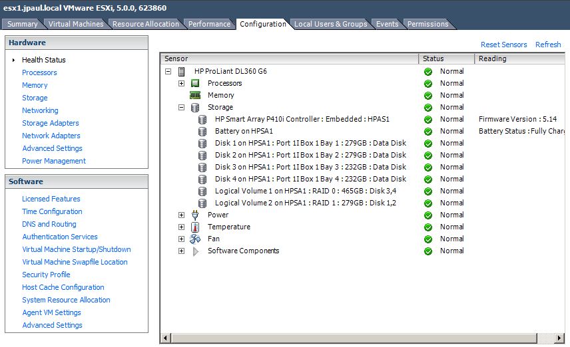This screenshot has height=347, width=570.
Task: Switch to the Summary tab
Action: pos(23,24)
